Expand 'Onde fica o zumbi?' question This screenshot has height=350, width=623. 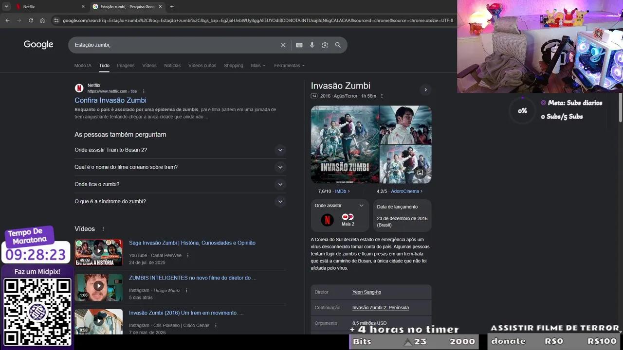click(x=180, y=184)
